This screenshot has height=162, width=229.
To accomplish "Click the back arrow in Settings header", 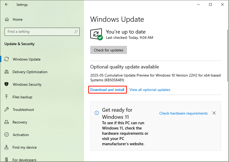I will coord(7,4).
